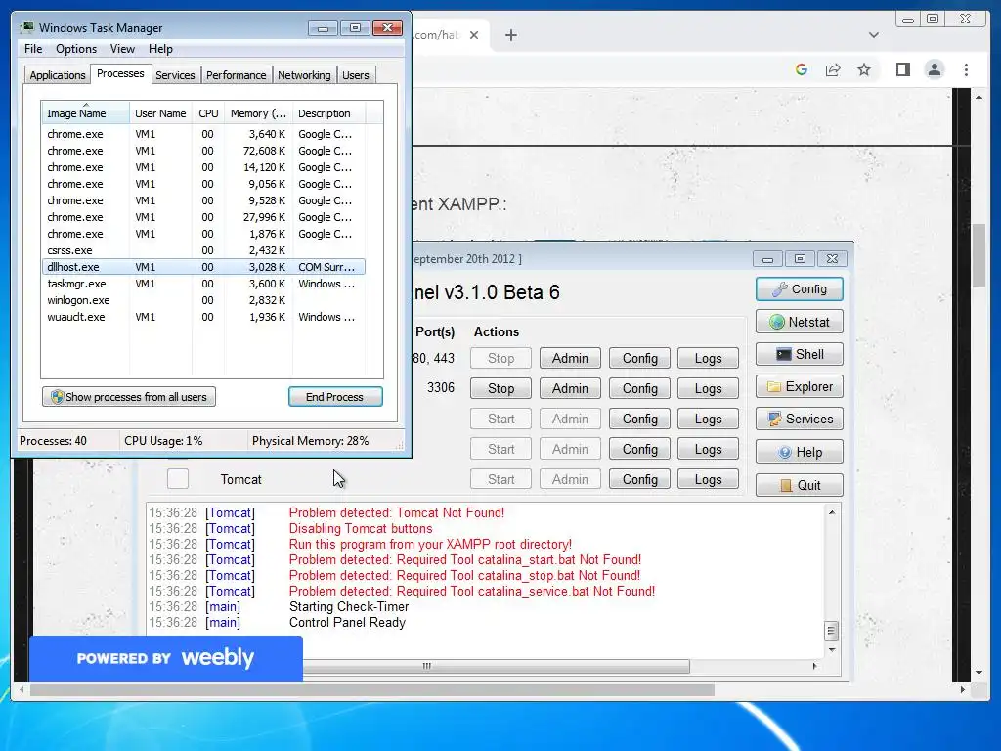Share this page from Chrome toolbar

click(x=833, y=69)
